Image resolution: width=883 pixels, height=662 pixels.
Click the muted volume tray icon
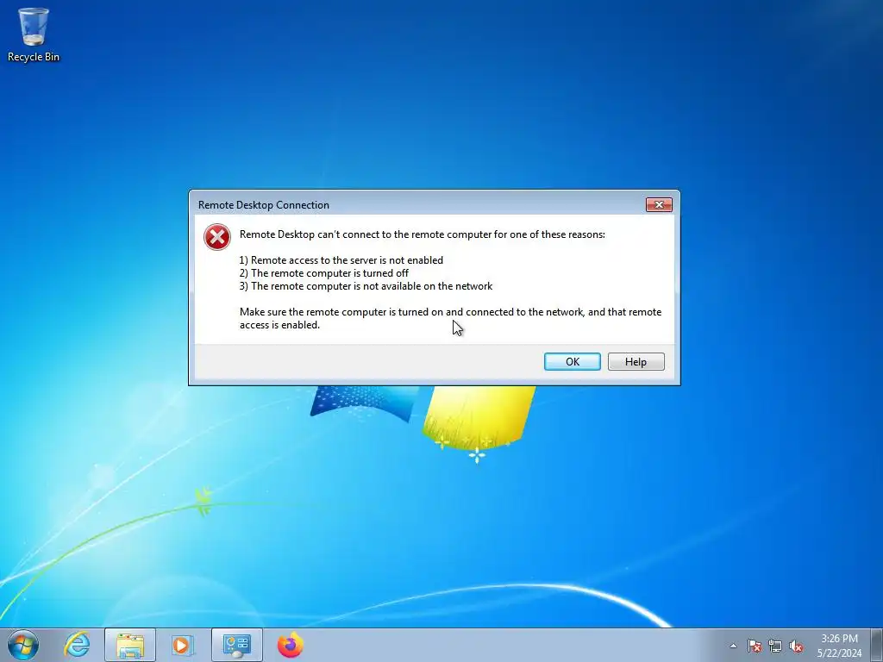(796, 646)
